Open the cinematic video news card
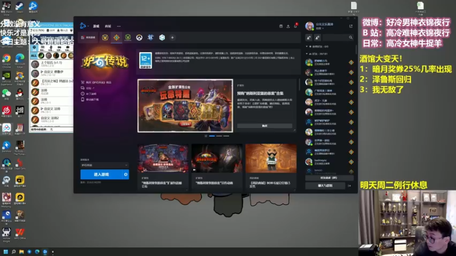 pyautogui.click(x=217, y=159)
